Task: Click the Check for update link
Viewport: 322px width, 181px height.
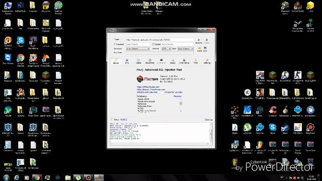Action: pyautogui.click(x=173, y=92)
